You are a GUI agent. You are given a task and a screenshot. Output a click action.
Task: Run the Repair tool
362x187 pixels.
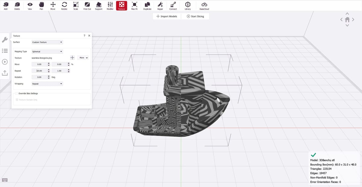(160, 6)
